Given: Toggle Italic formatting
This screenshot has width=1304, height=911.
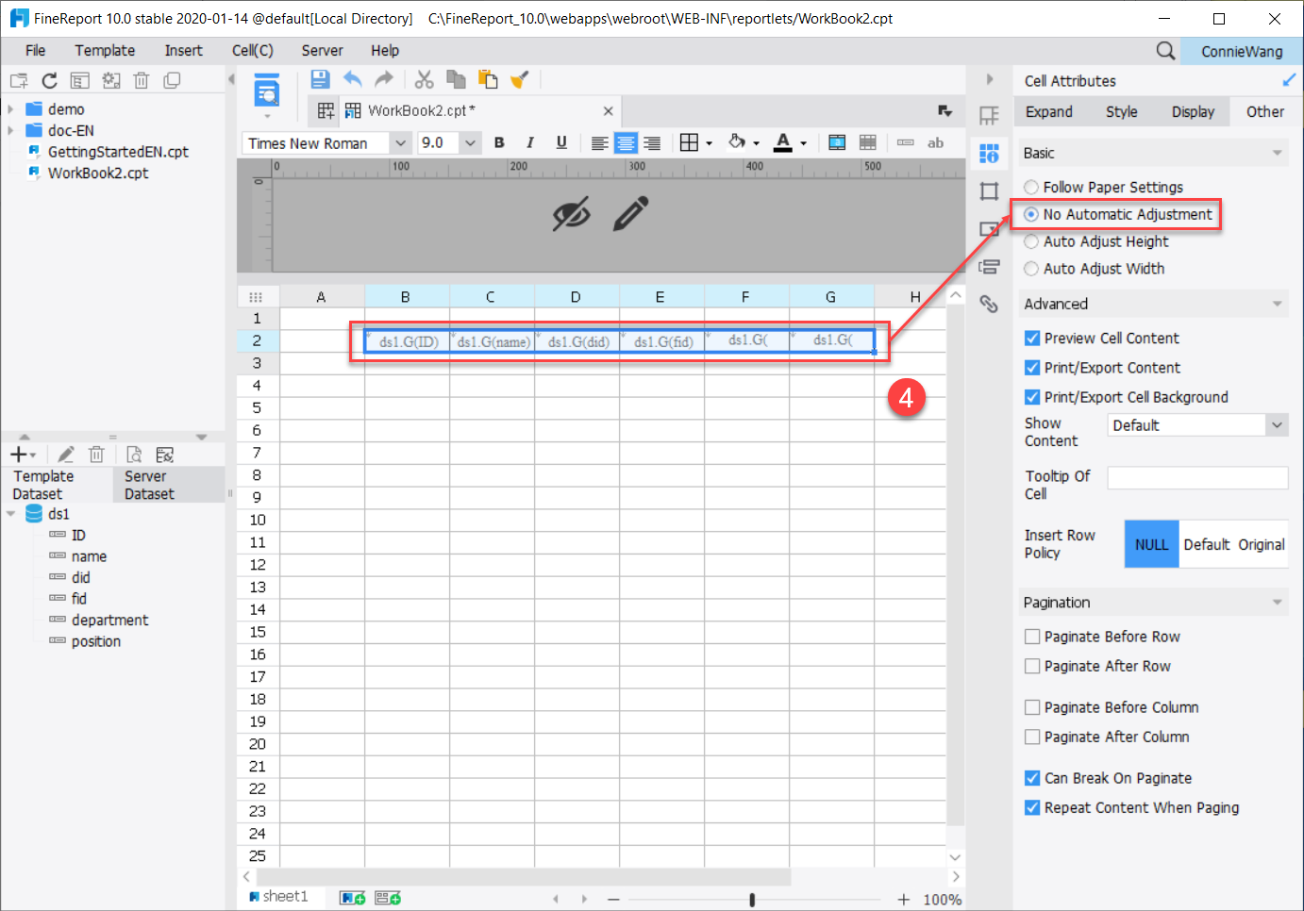Looking at the screenshot, I should [530, 142].
